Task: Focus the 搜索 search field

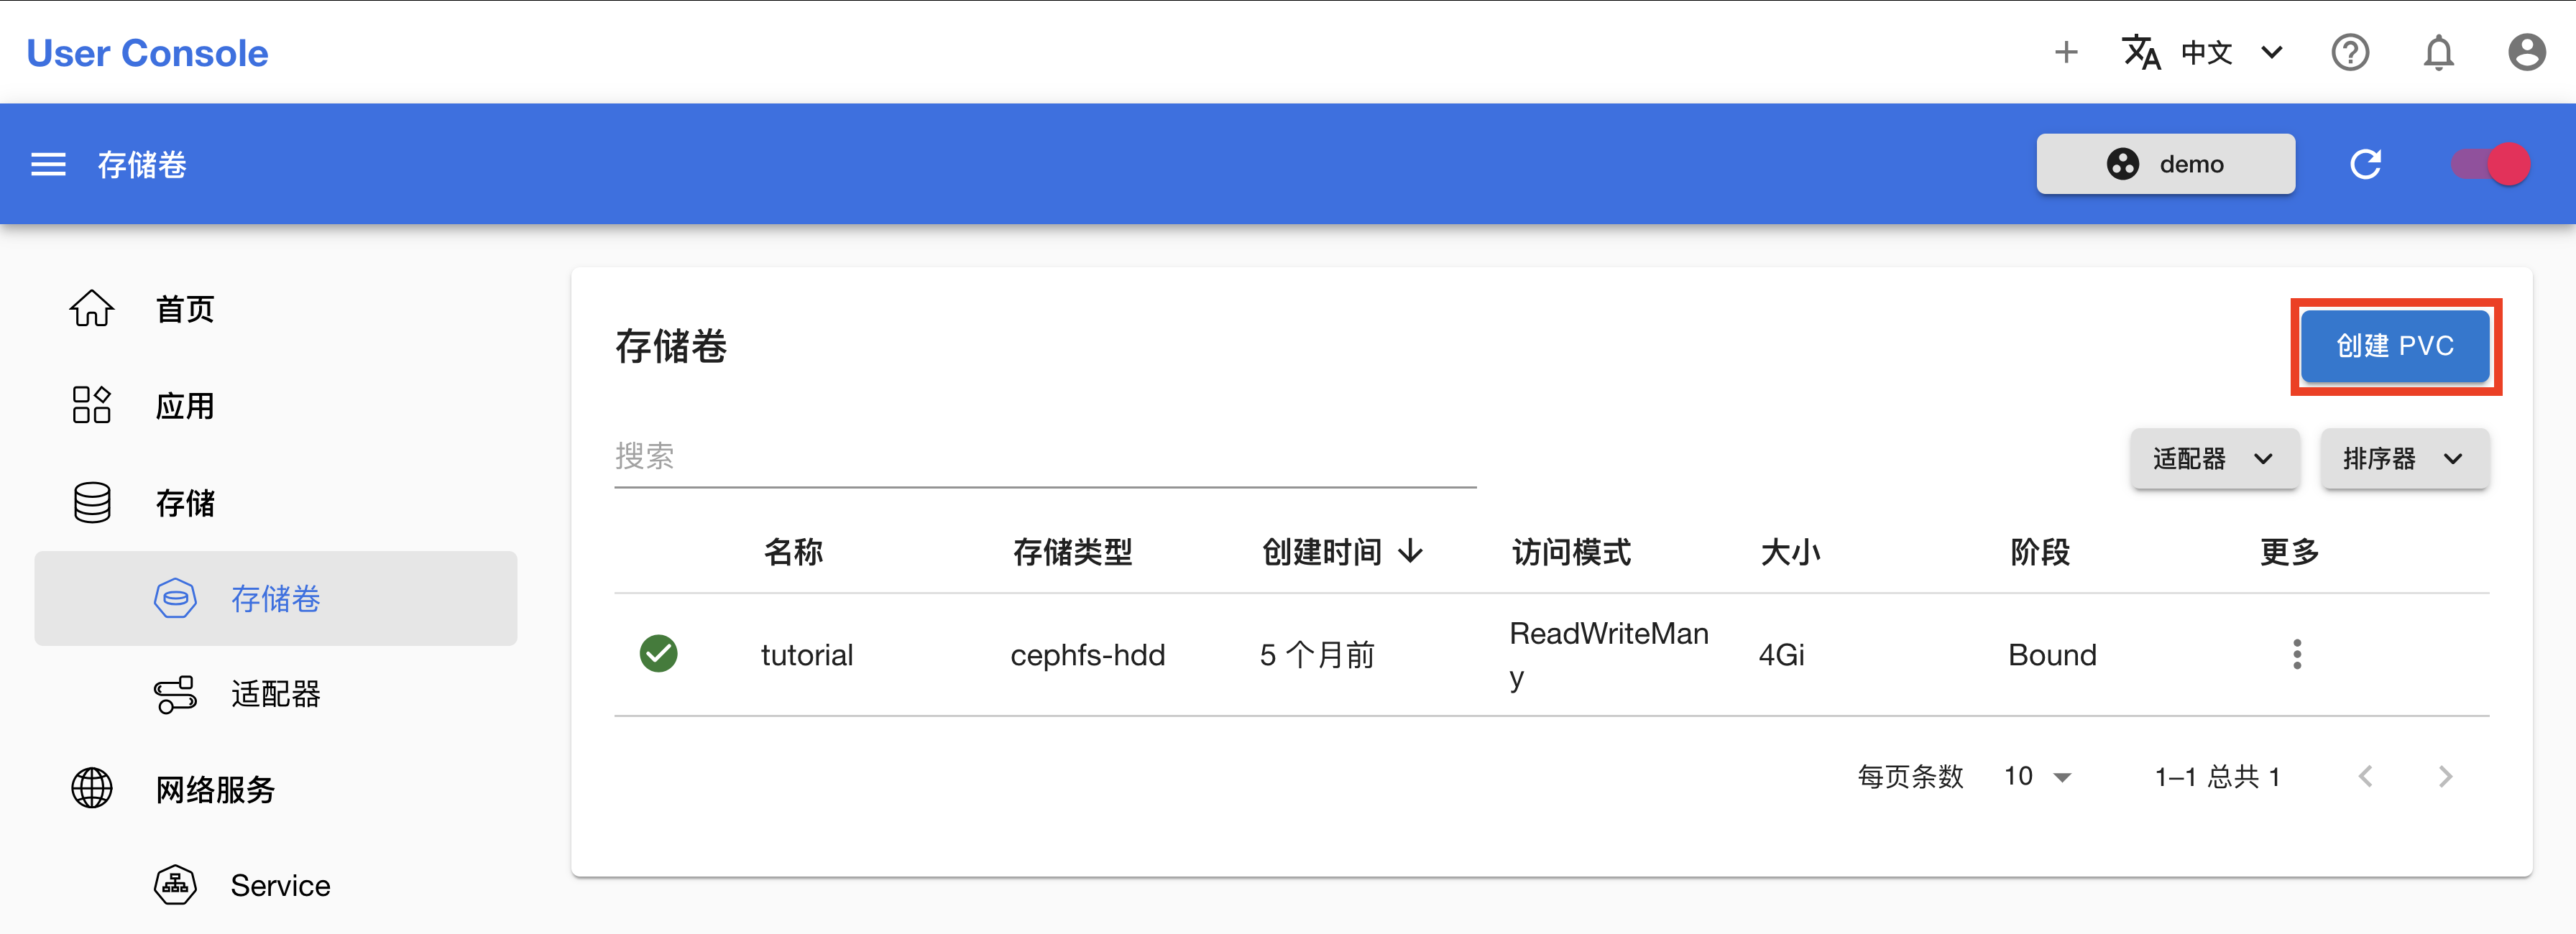Action: tap(1044, 457)
